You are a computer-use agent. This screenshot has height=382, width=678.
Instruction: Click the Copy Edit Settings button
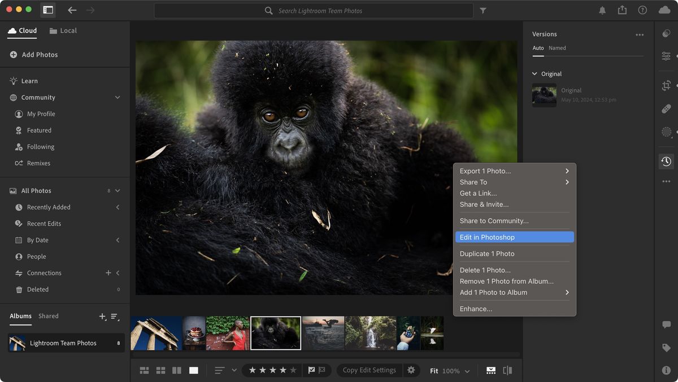[368, 370]
